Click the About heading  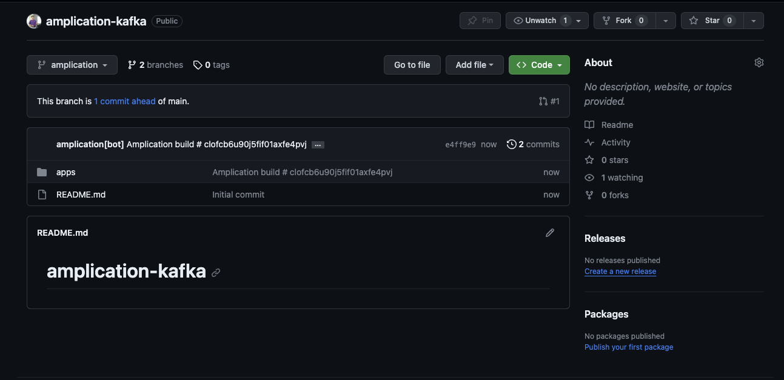pos(598,62)
